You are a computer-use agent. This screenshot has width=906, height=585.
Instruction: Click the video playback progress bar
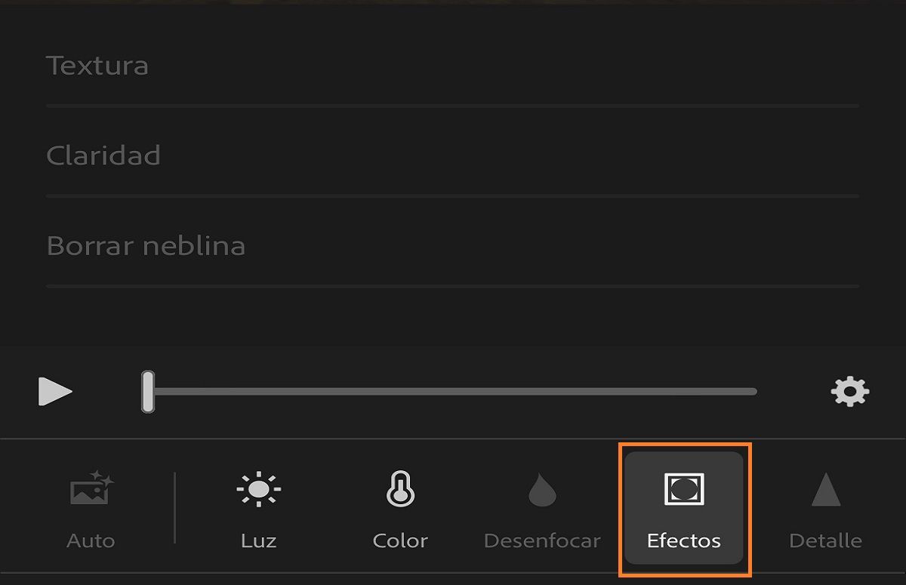(453, 391)
